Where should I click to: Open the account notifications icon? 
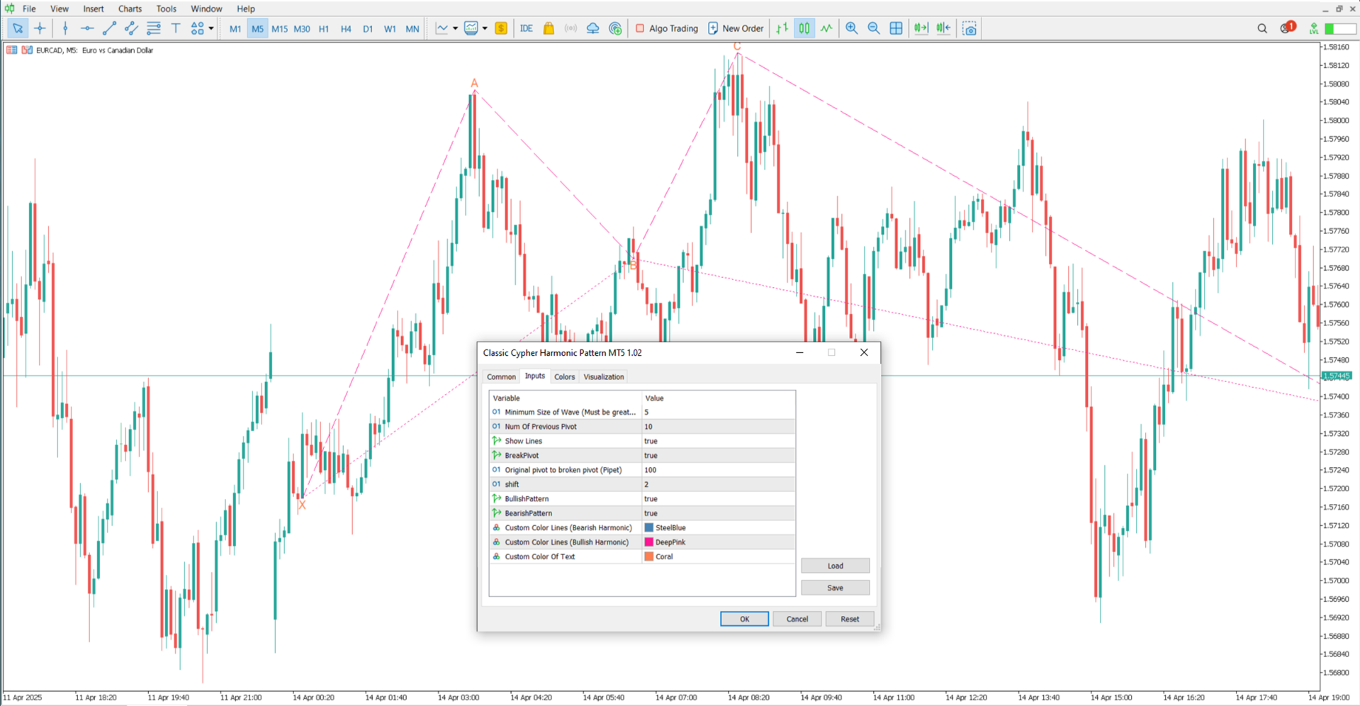pos(1287,28)
